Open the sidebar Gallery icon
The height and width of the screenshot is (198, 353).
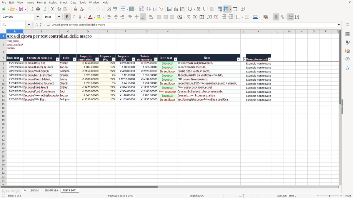click(x=347, y=51)
